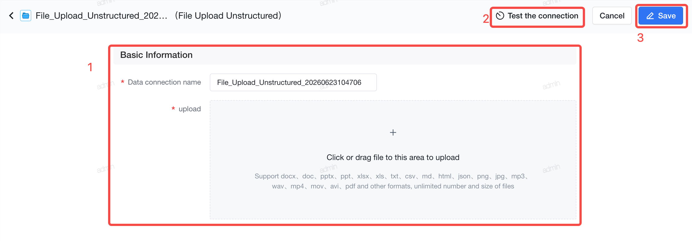This screenshot has width=692, height=241.
Task: Focus the Data connection name input field
Action: coord(293,82)
